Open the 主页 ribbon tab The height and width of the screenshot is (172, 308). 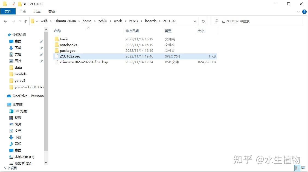tap(22, 11)
